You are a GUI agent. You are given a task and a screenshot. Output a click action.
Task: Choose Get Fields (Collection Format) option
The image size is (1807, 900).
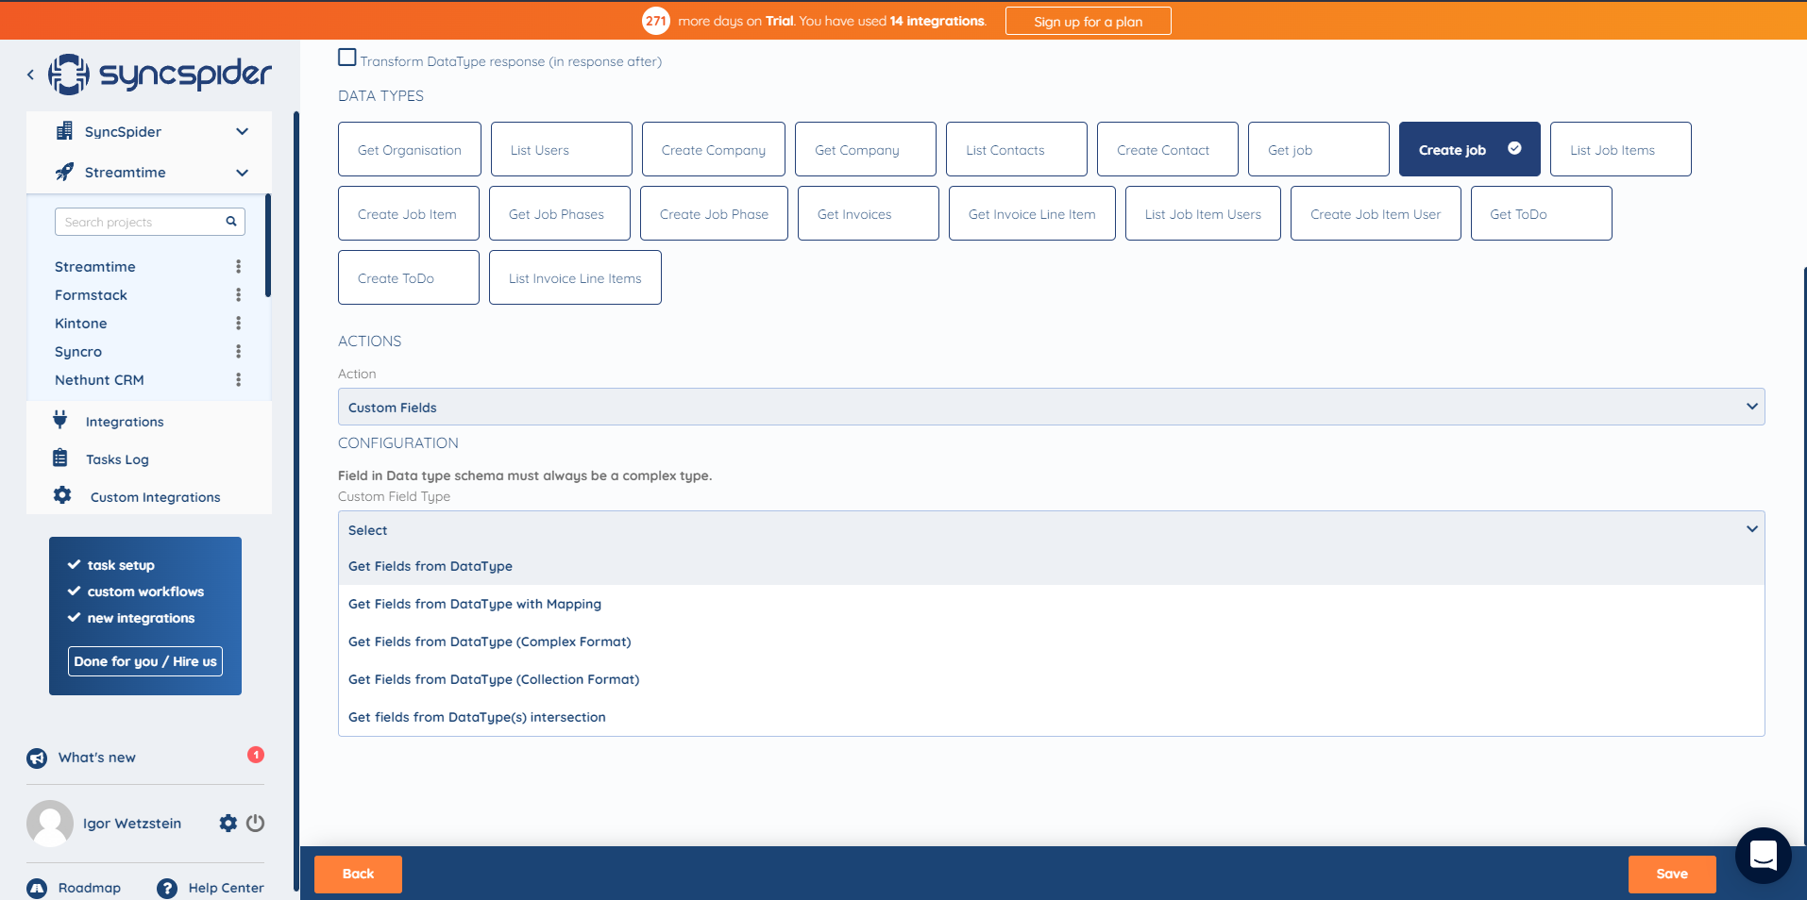[x=1051, y=679]
